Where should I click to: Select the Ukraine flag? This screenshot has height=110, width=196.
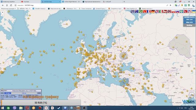point(194,11)
